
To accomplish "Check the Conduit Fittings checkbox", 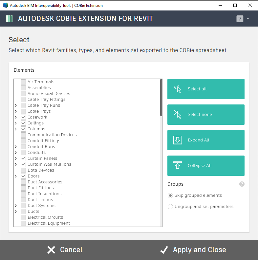I will [23, 141].
